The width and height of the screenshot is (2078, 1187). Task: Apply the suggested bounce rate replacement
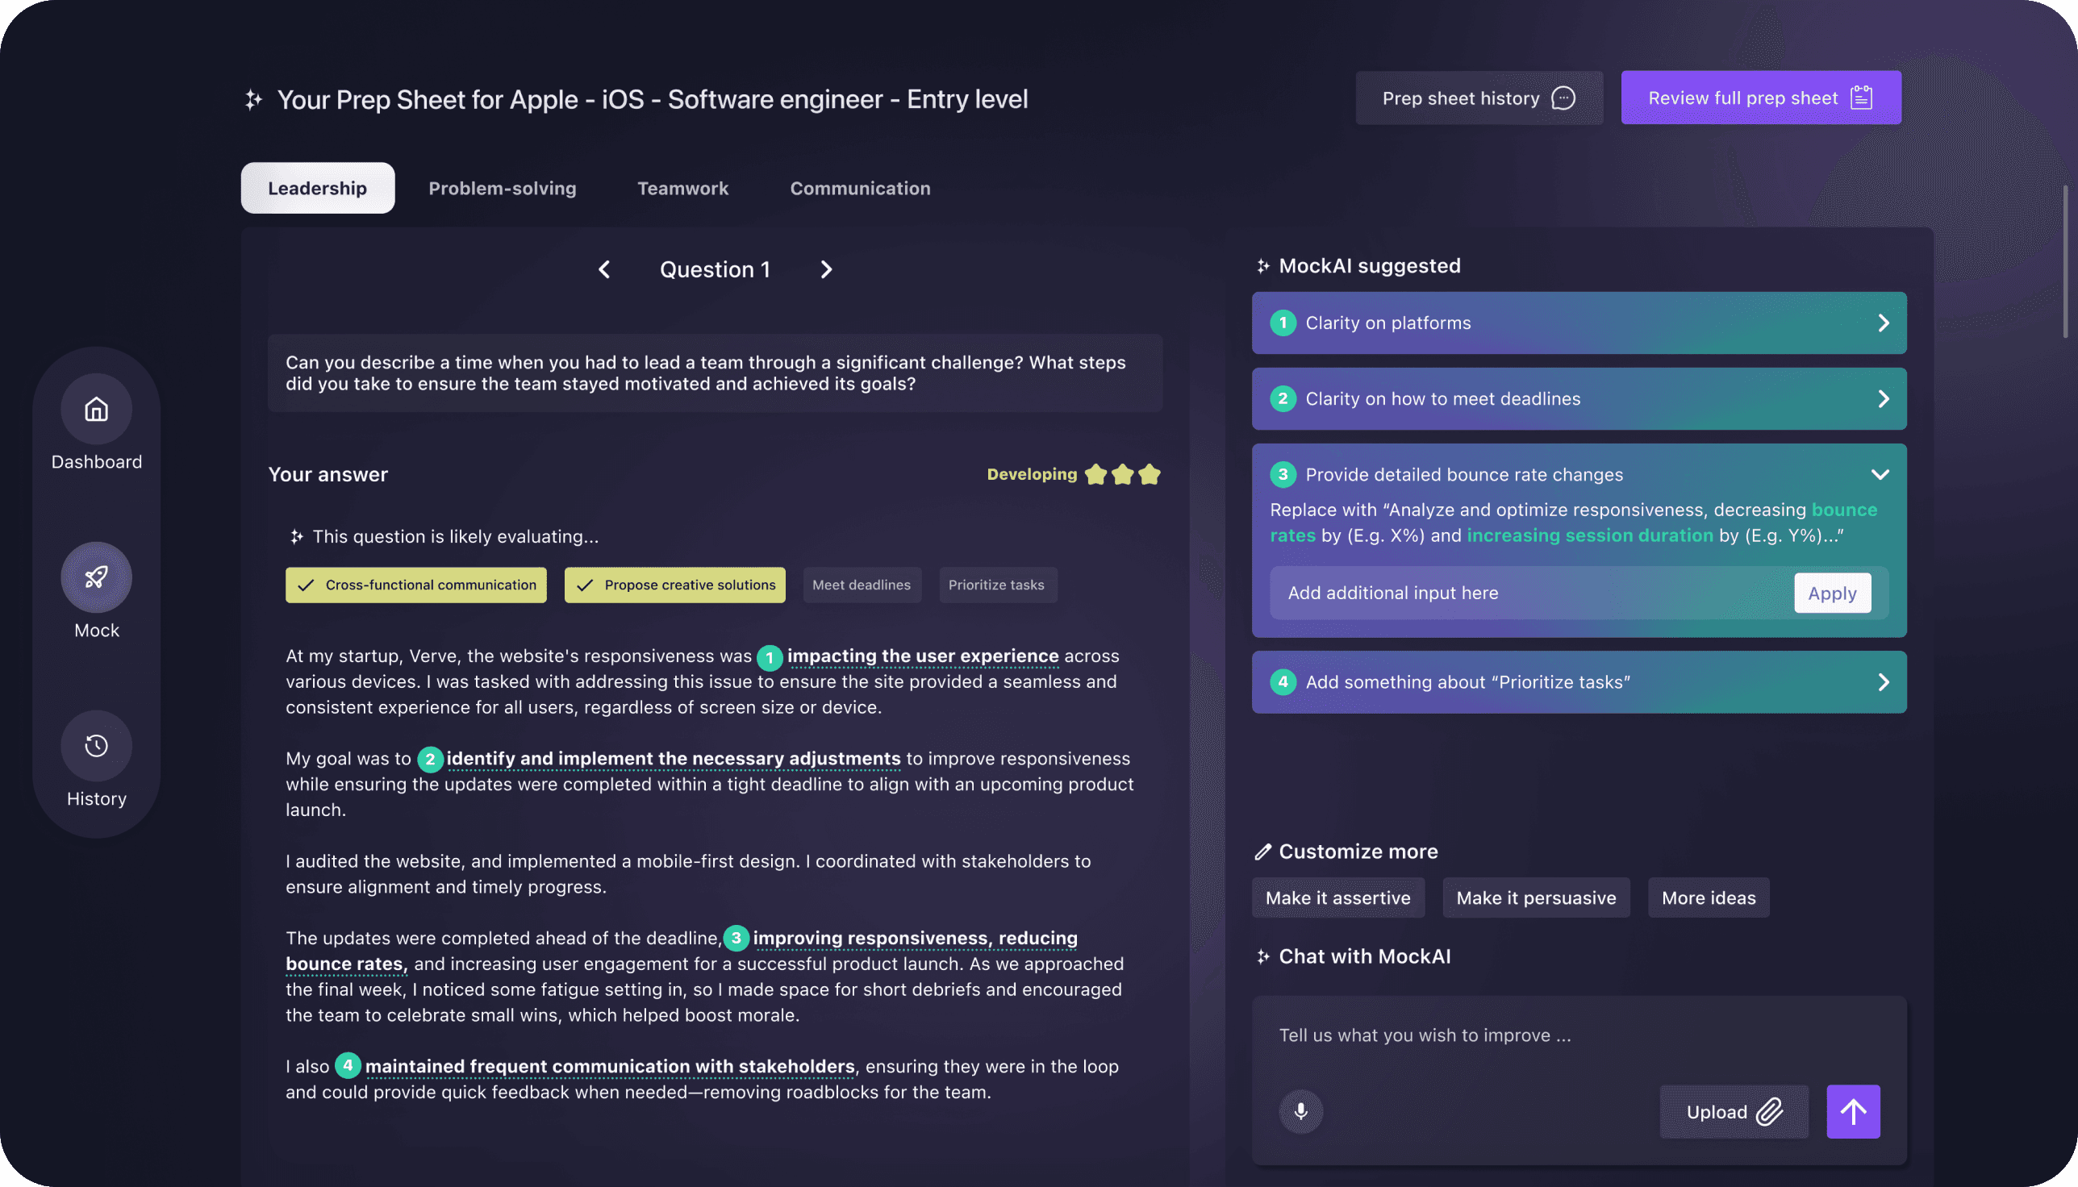[1833, 593]
